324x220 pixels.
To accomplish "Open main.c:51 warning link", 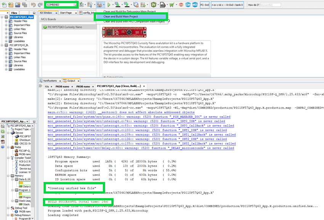I will click(57, 112).
